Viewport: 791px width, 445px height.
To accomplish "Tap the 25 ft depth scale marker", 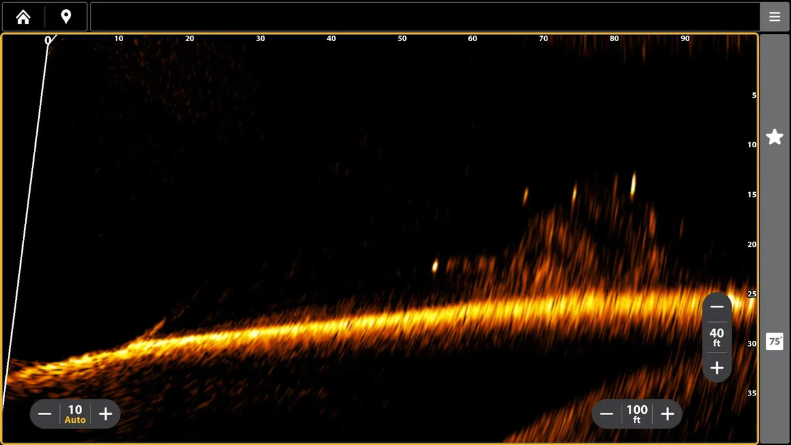I will [x=752, y=293].
